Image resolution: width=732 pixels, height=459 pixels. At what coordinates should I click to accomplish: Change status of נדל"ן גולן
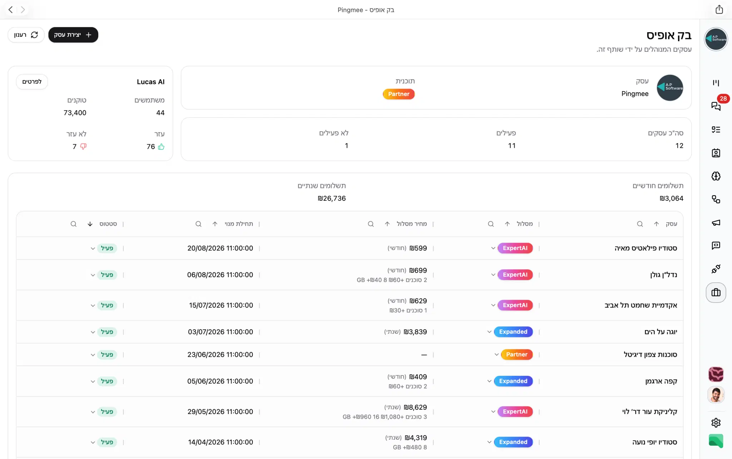[x=103, y=275]
